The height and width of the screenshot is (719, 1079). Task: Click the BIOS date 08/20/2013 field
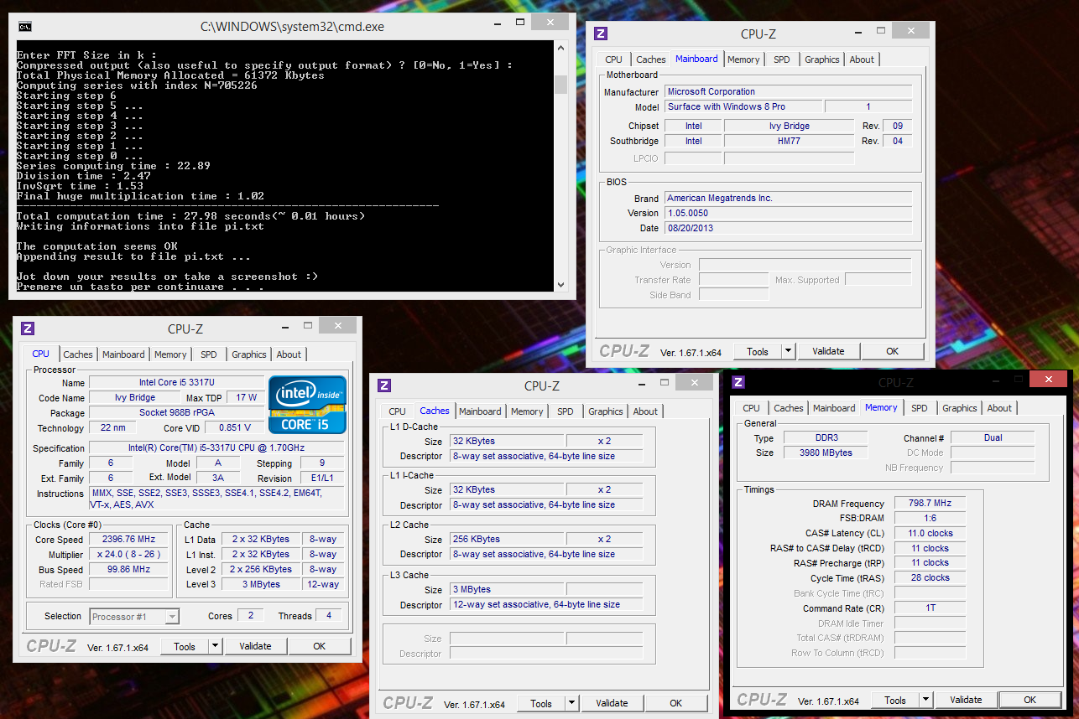pos(788,228)
